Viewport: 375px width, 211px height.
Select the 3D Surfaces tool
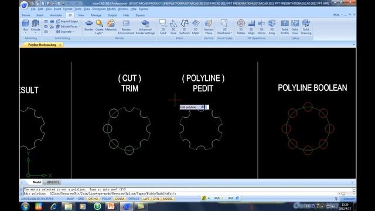click(x=185, y=27)
